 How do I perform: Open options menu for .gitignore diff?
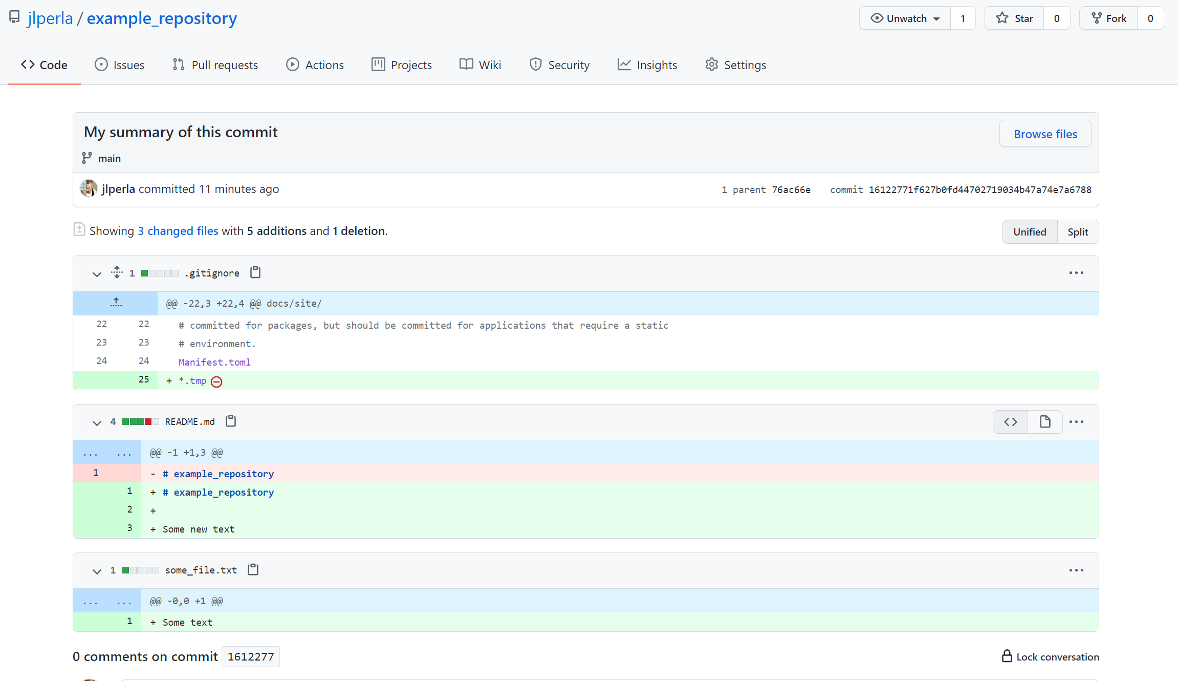pos(1076,273)
